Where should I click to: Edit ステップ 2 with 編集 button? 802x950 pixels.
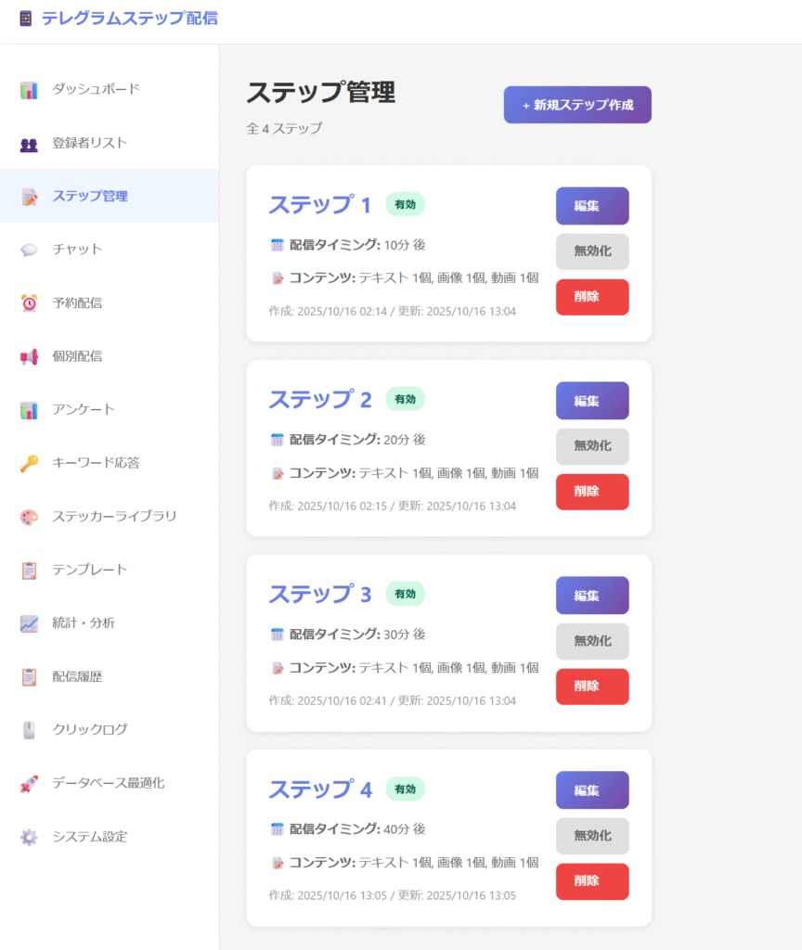[x=592, y=401]
